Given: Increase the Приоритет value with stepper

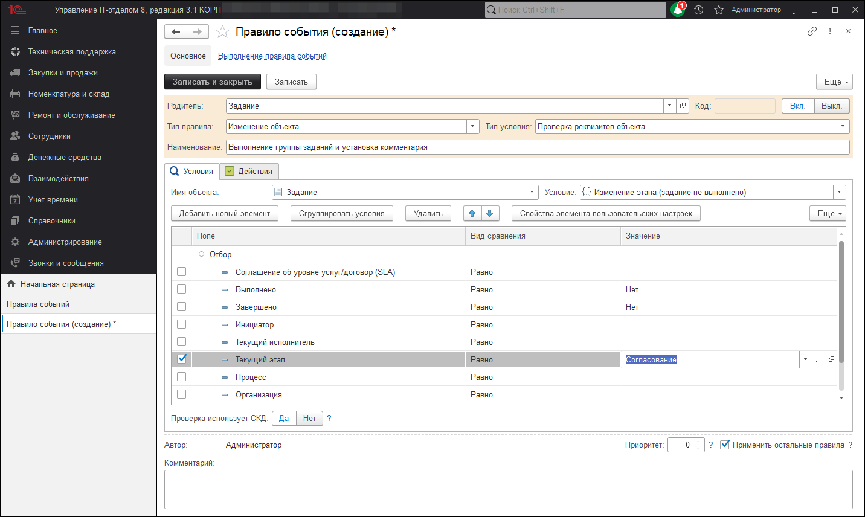Looking at the screenshot, I should (x=698, y=442).
